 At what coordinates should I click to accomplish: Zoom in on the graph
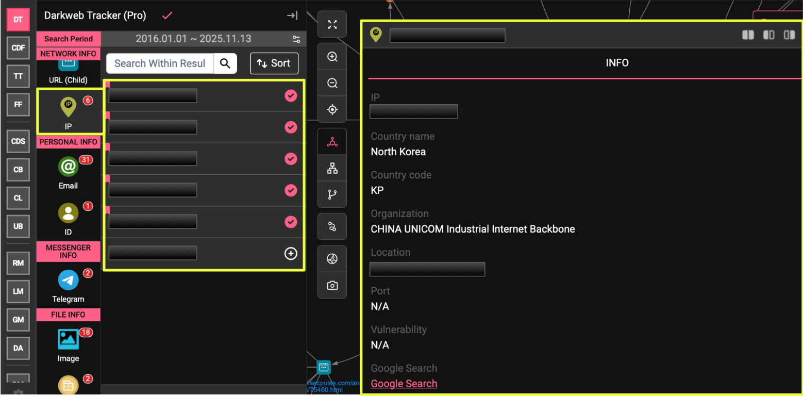[x=332, y=57]
